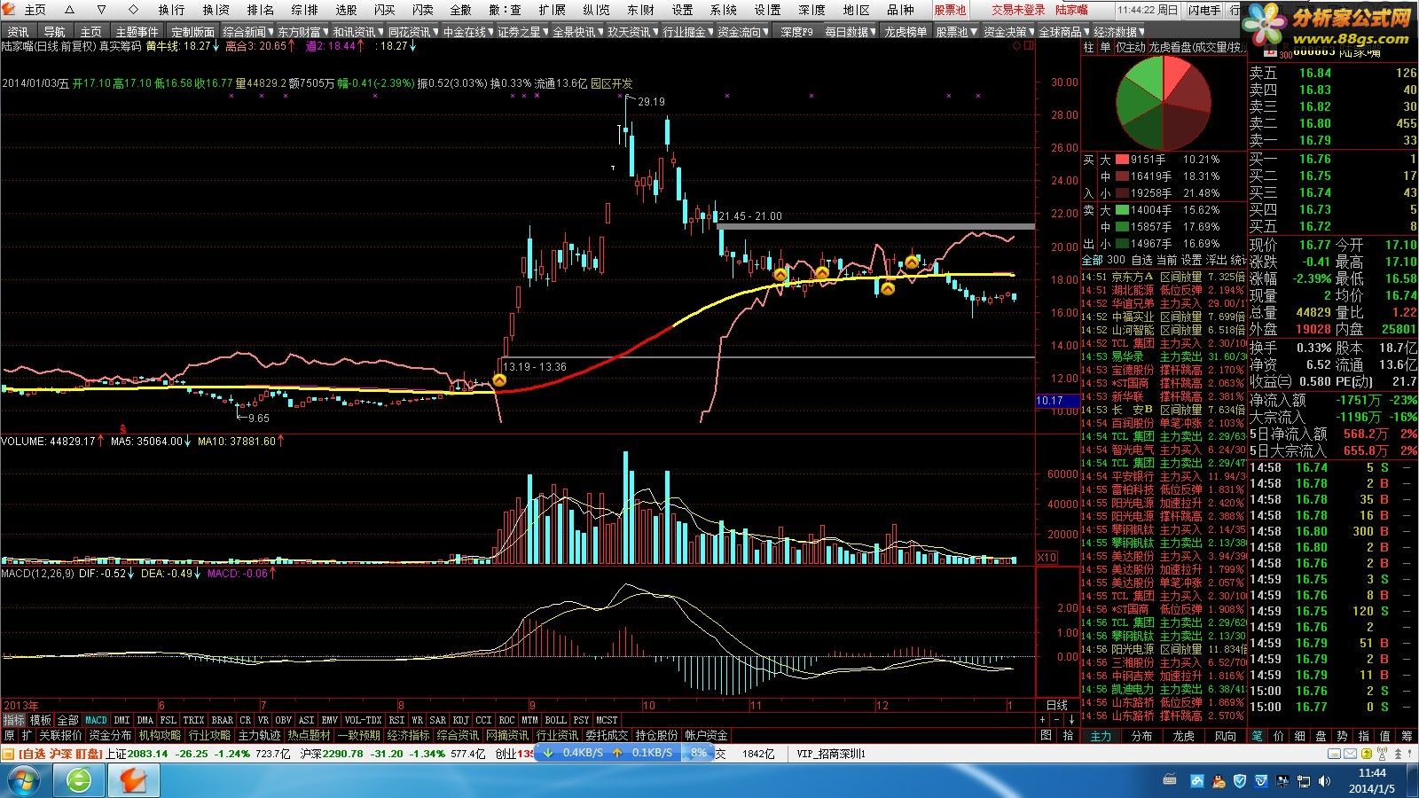Open the 选股 menu

pyautogui.click(x=346, y=10)
